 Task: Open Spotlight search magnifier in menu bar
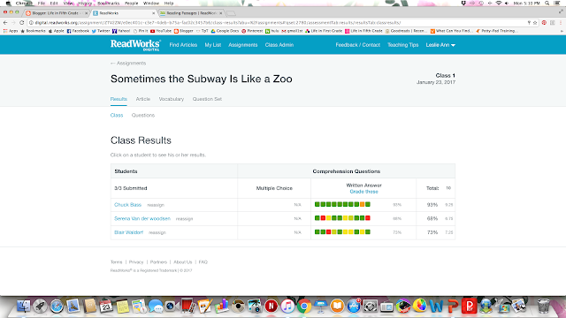pos(547,3)
